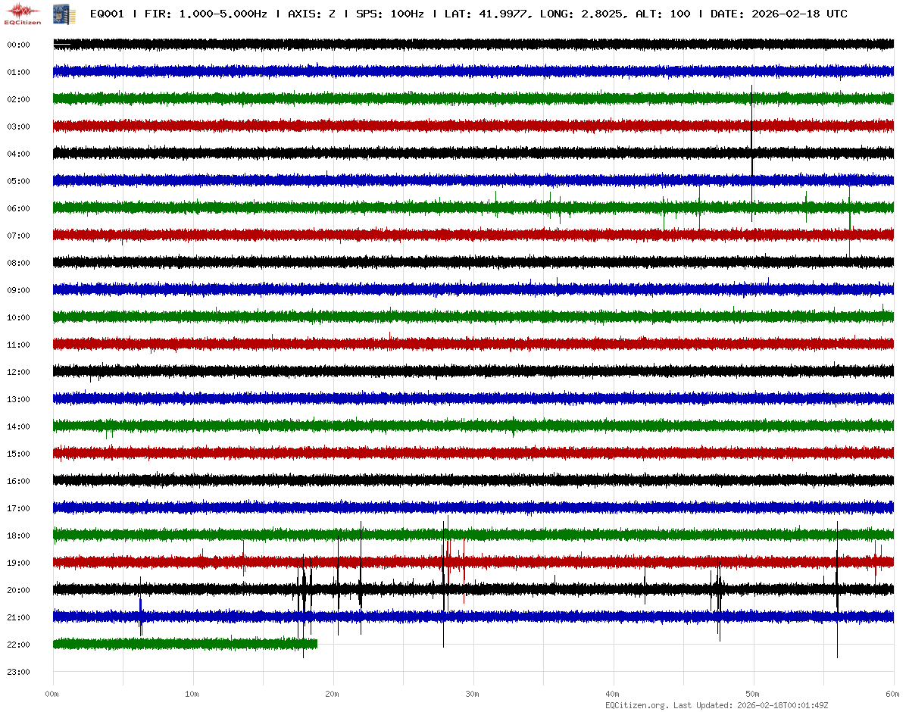Click the 23:00 hour row label
Viewport: 909px width, 712px height.
(x=18, y=672)
